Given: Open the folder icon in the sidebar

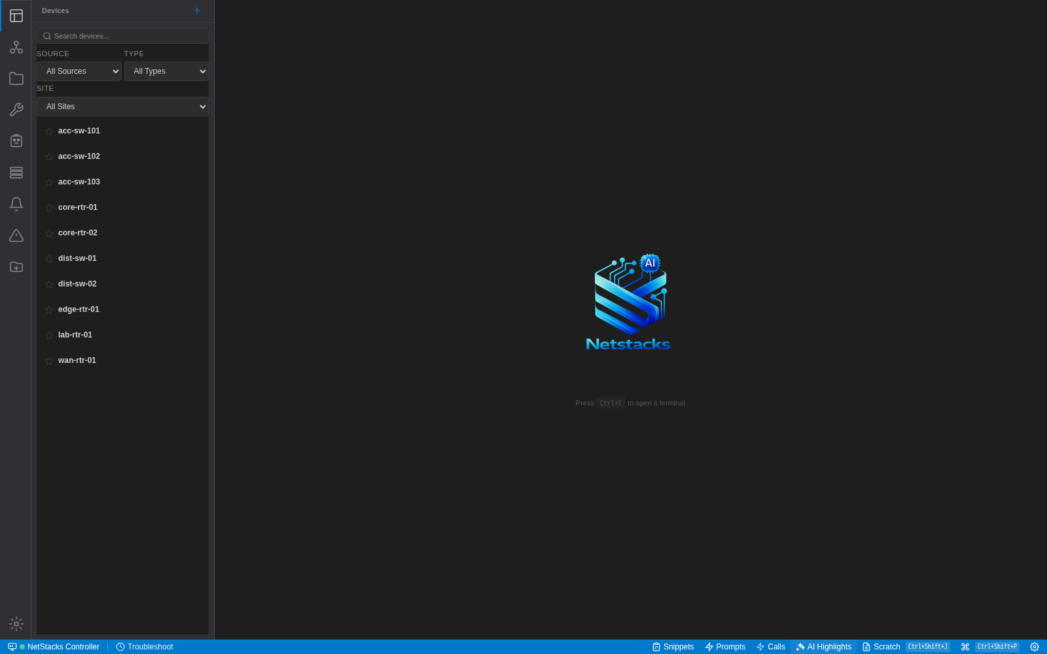Looking at the screenshot, I should click(16, 78).
